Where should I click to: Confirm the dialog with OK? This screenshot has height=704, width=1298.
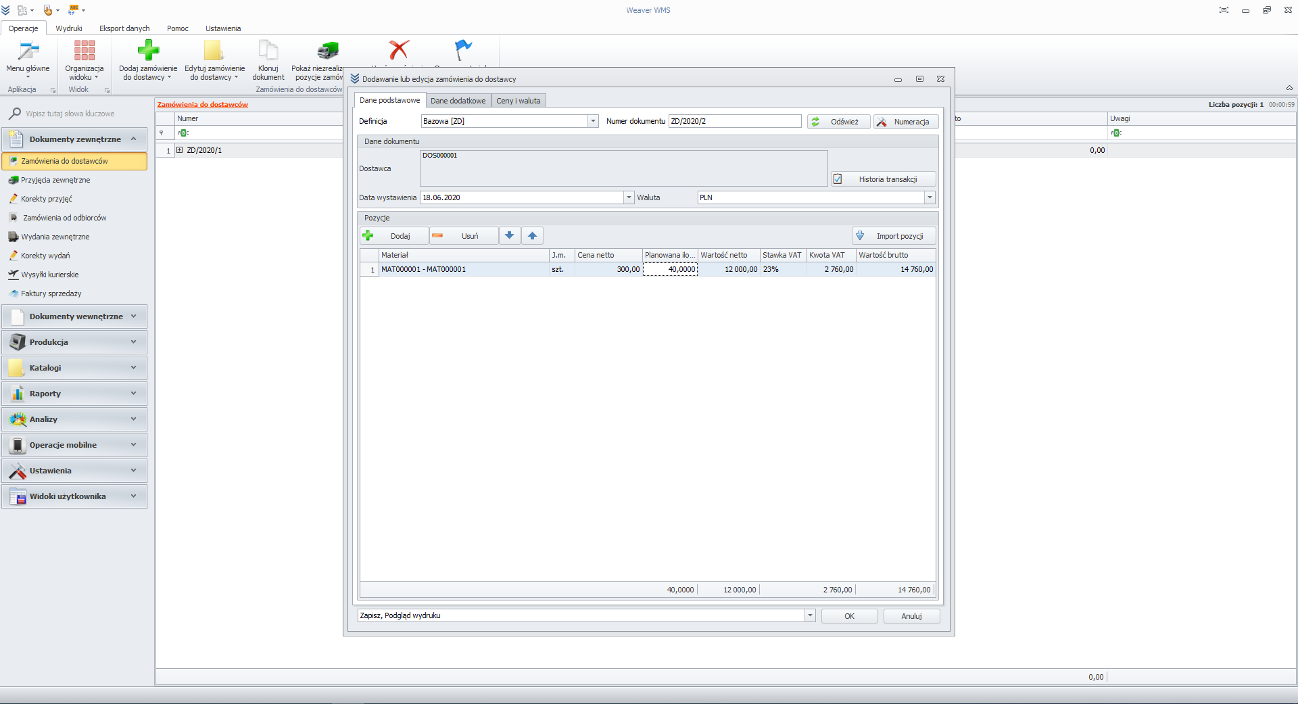pyautogui.click(x=849, y=616)
